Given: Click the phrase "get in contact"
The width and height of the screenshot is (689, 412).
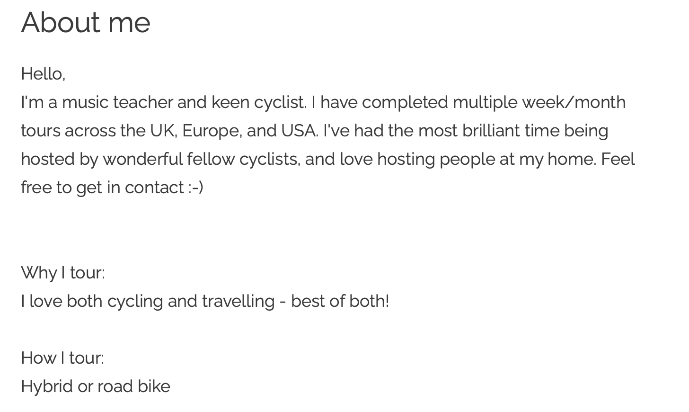Looking at the screenshot, I should tap(130, 188).
